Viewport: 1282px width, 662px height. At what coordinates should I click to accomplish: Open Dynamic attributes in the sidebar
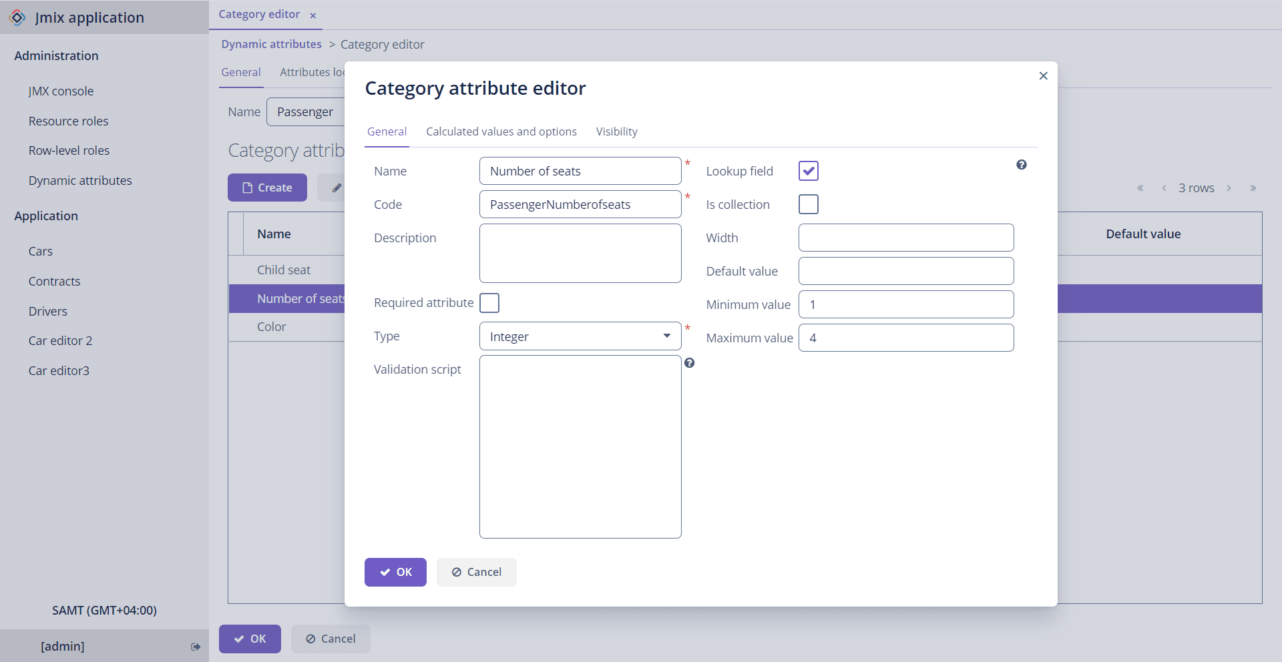tap(80, 181)
